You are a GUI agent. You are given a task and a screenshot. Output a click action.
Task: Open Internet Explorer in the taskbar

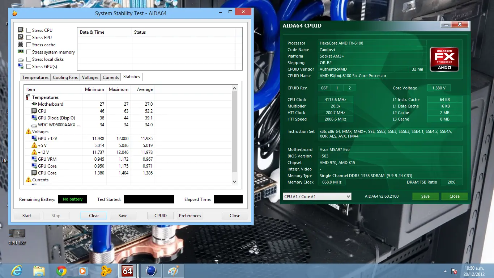click(17, 270)
